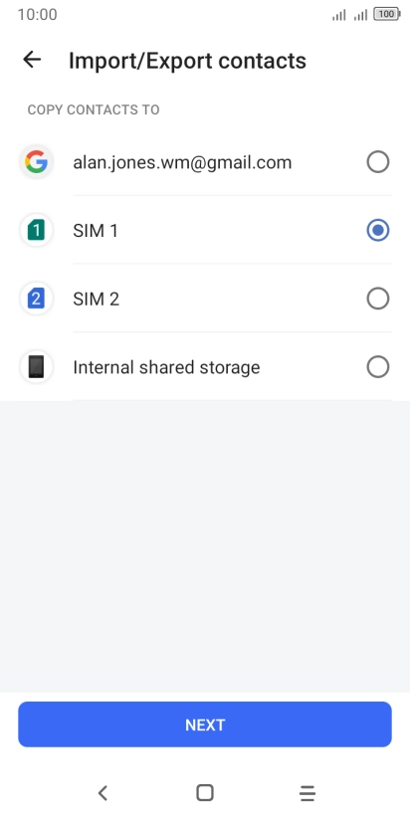Select the alan.jones.wm@gmail.com radio button
Screen dimensions: 410x820
click(x=378, y=162)
